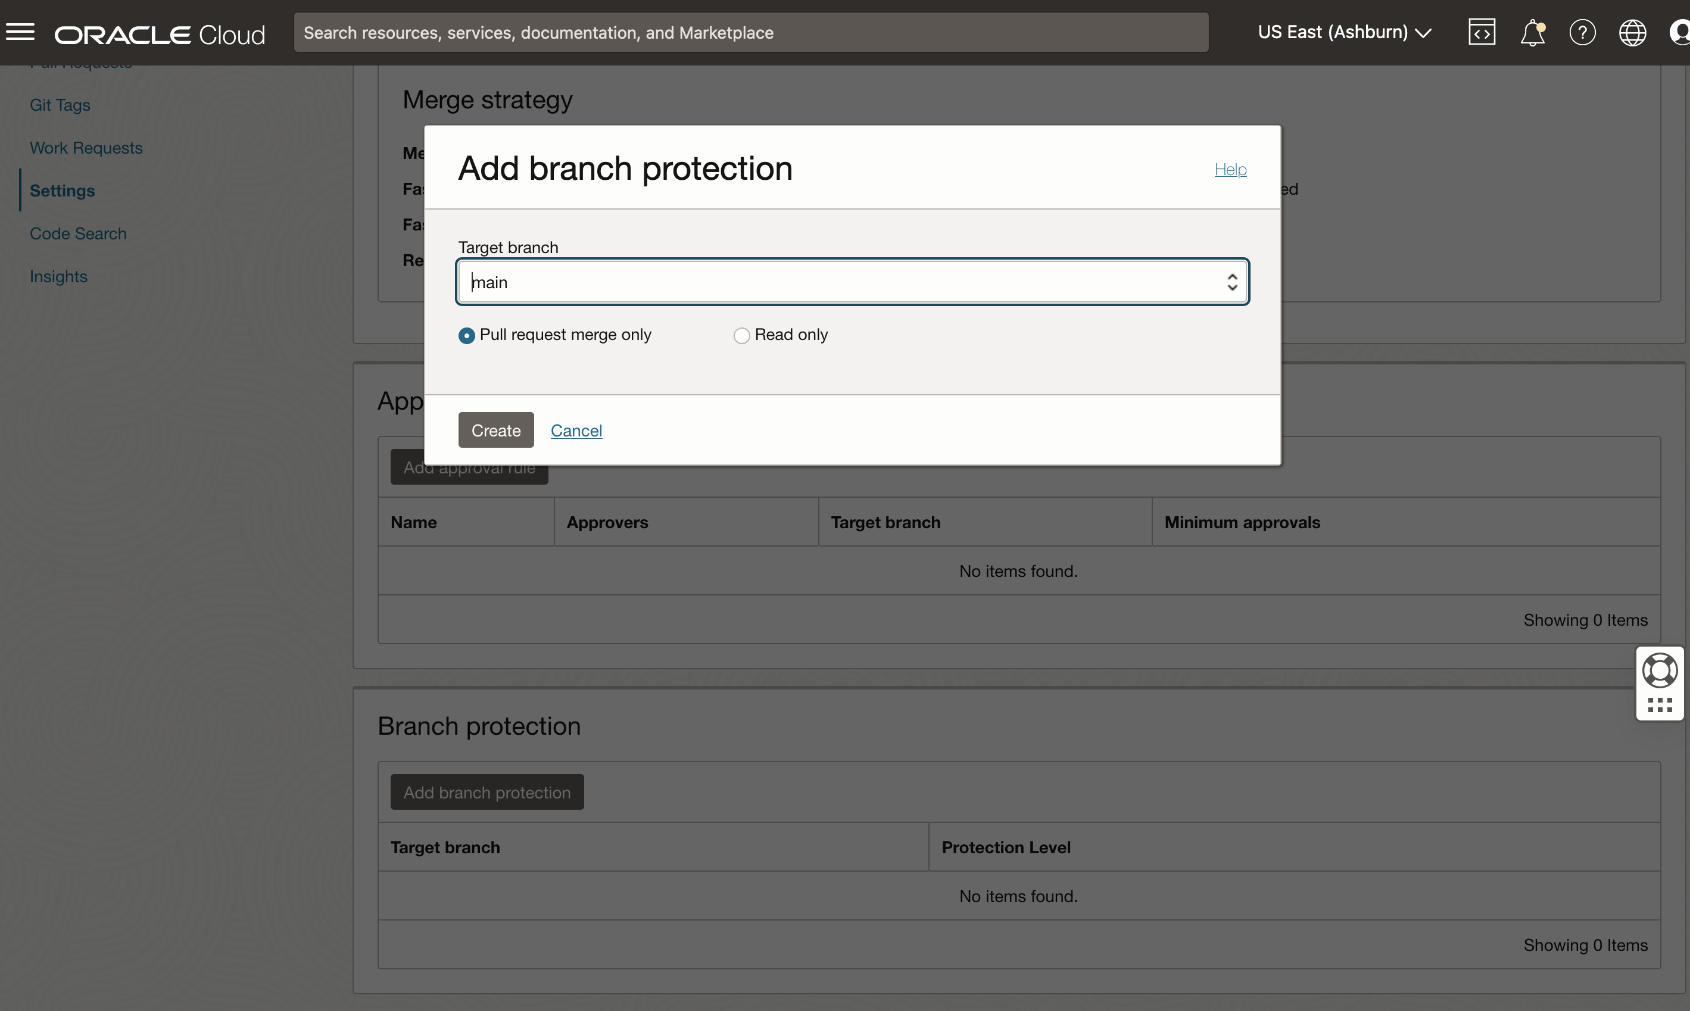The width and height of the screenshot is (1690, 1011).
Task: Open the Code Editor icon in top bar
Action: click(1482, 32)
